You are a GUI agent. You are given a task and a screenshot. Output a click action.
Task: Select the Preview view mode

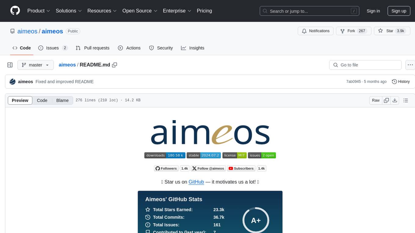pos(20,100)
